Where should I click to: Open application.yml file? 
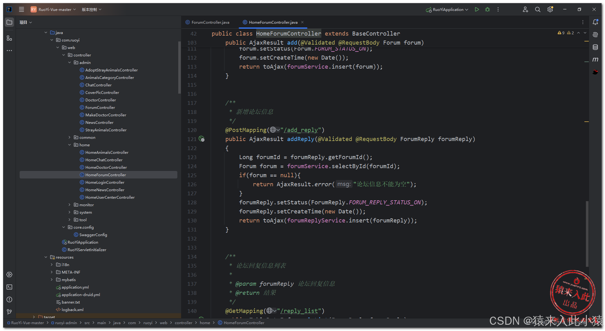[75, 287]
